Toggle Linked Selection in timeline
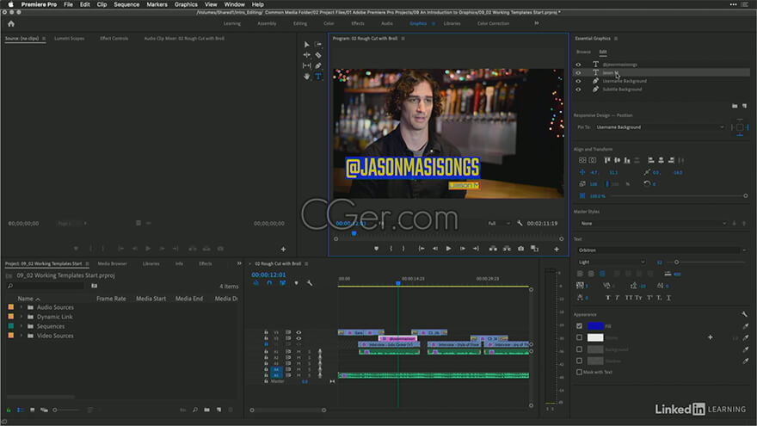The image size is (757, 426). 282,283
